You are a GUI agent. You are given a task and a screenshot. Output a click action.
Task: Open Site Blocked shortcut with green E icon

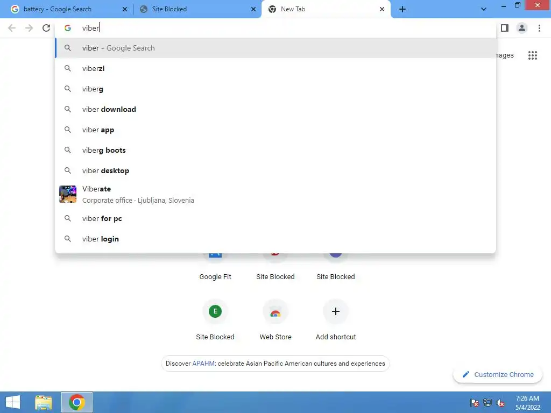pos(215,311)
